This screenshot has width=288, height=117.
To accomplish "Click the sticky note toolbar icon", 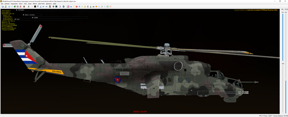I will coord(102,6).
